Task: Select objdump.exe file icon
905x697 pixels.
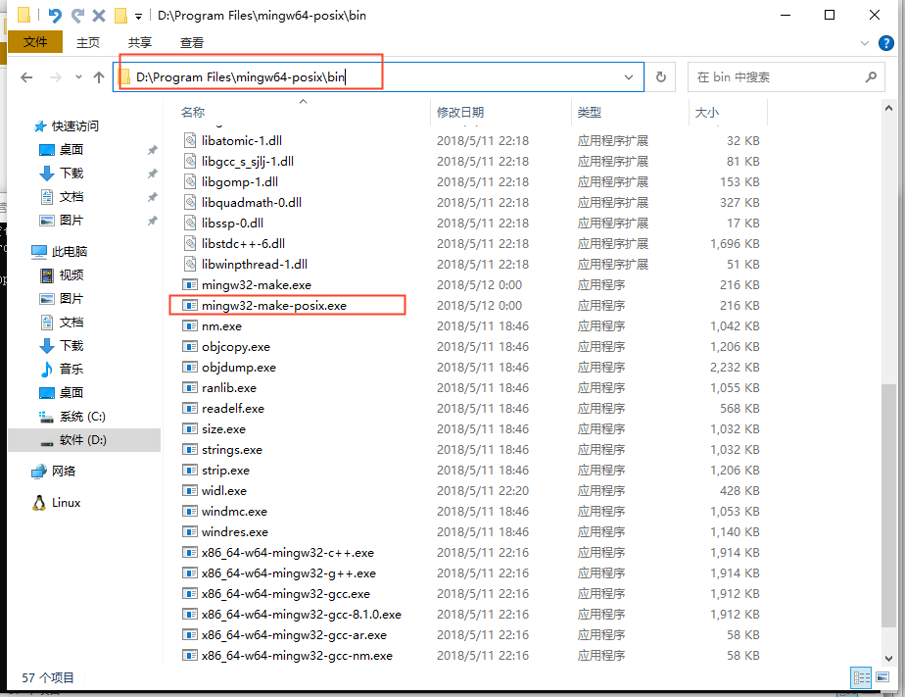Action: pos(190,368)
